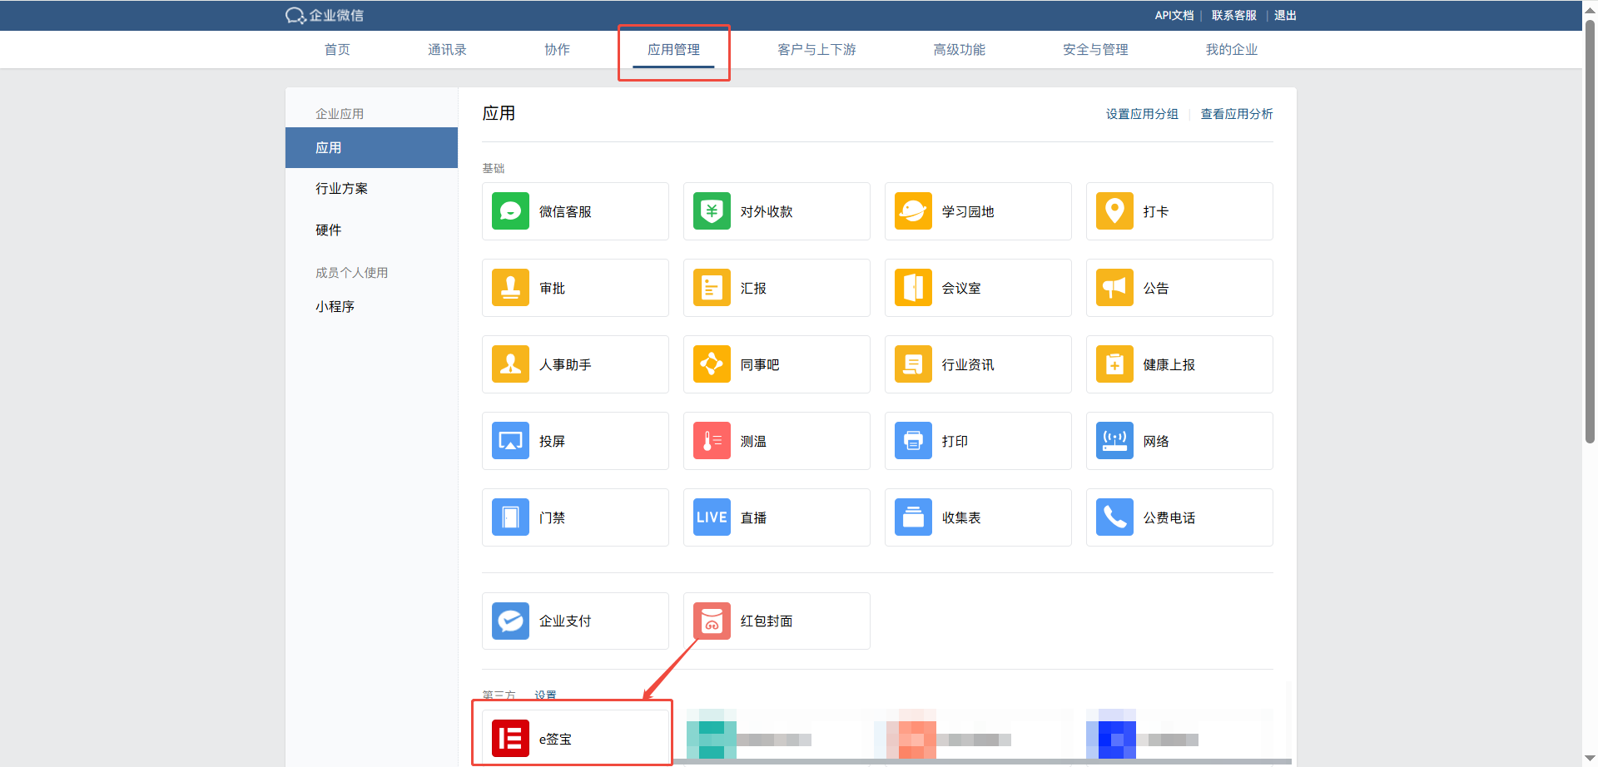Open the 公告 megaphone icon
Viewport: 1598px width, 767px height.
tap(1114, 288)
